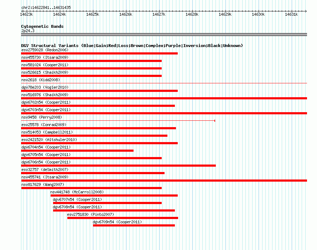Click the 14623k ruler tick label
This screenshot has width=317, height=250.
(26, 14)
